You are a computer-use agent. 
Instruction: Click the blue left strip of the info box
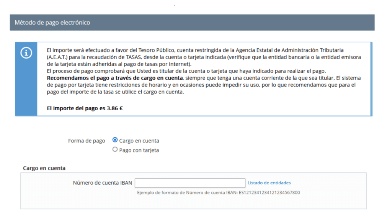[26, 92]
